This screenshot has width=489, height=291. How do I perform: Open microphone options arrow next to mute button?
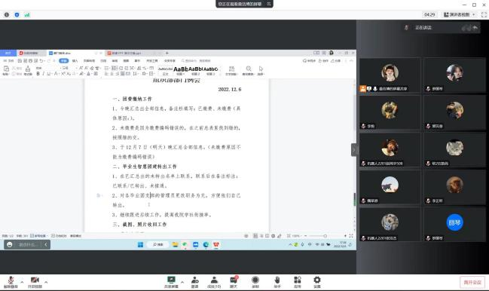pos(22,282)
